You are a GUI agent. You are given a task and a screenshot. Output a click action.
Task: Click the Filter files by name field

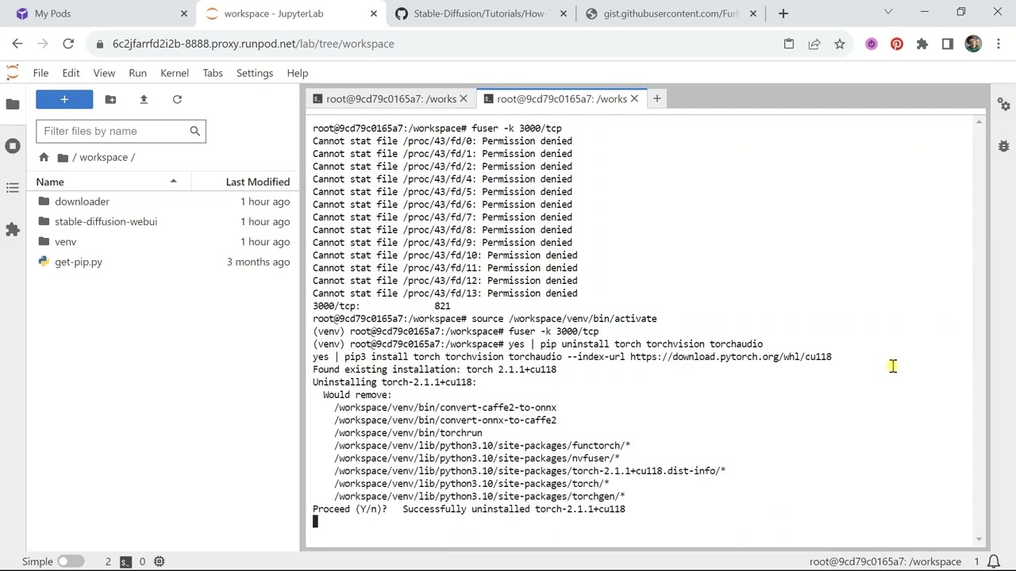point(114,131)
